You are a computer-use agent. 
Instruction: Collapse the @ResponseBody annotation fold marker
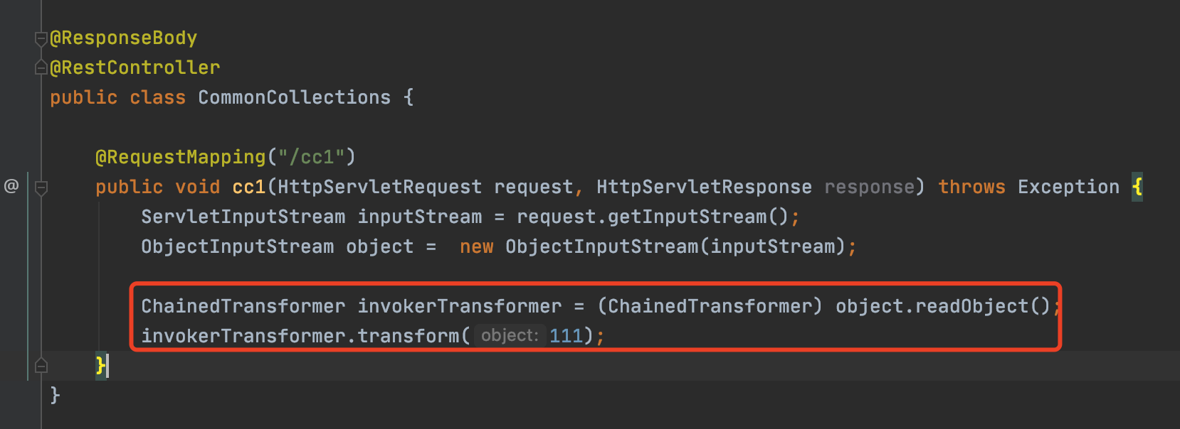[x=41, y=38]
